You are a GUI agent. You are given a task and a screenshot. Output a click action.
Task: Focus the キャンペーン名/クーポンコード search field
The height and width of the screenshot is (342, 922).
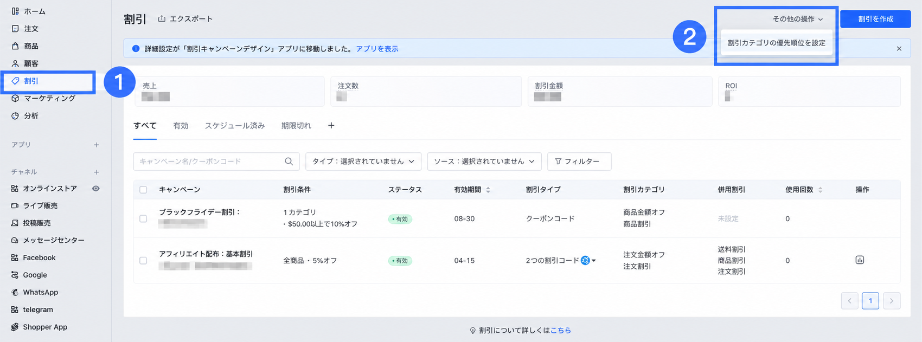tap(216, 162)
